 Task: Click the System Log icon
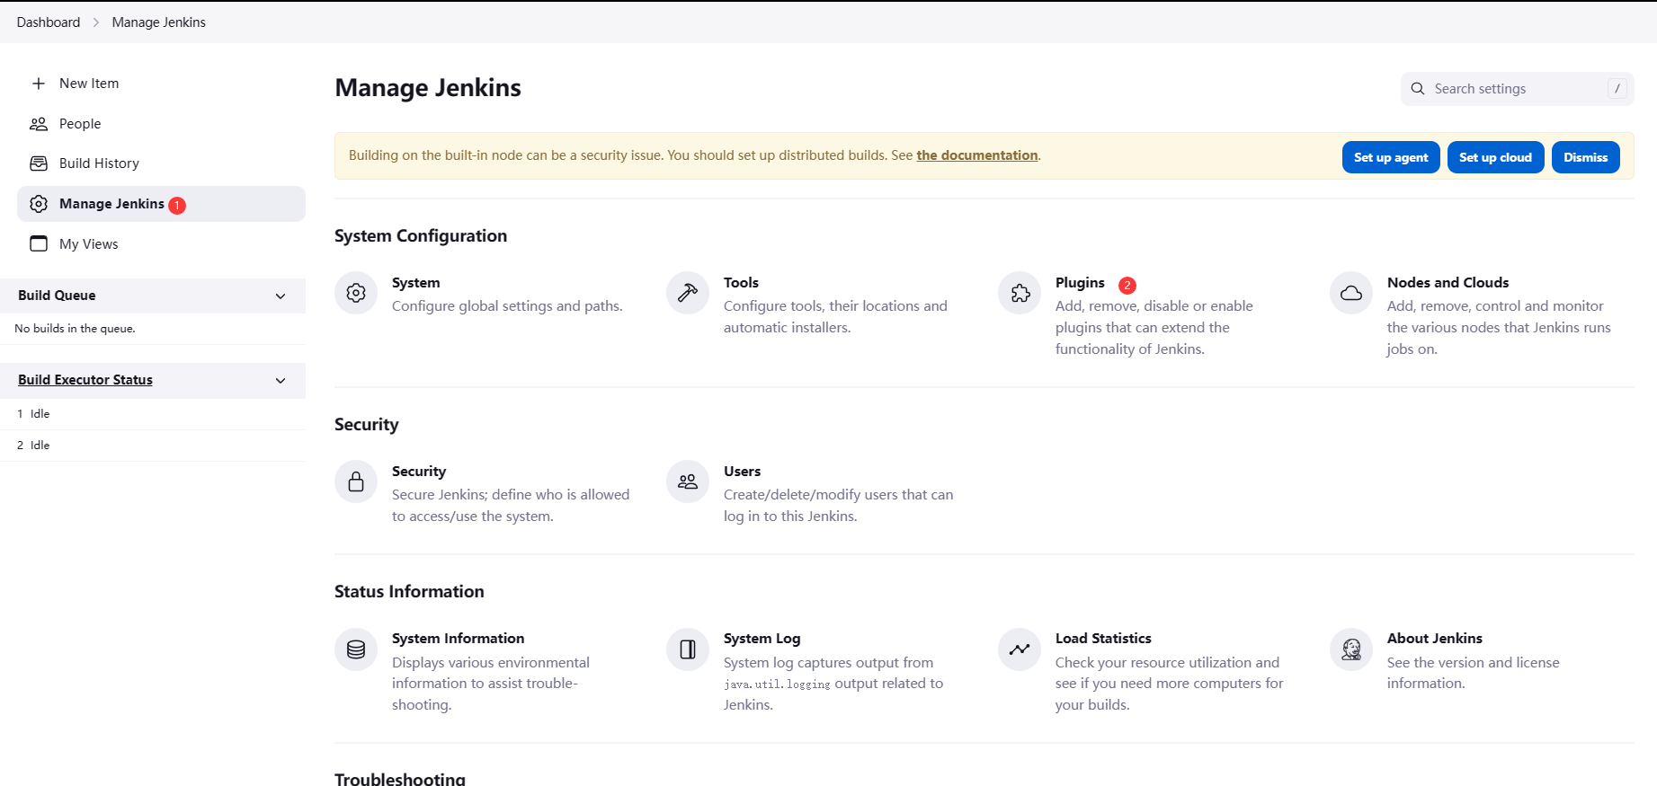pos(688,649)
